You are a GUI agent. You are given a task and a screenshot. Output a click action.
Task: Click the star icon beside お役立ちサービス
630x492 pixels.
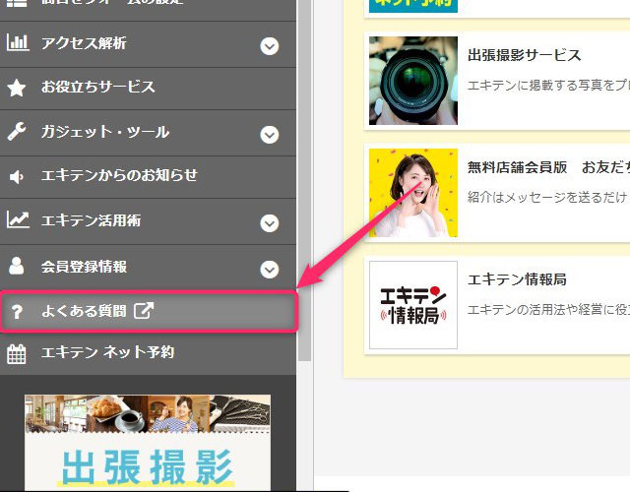[x=17, y=88]
